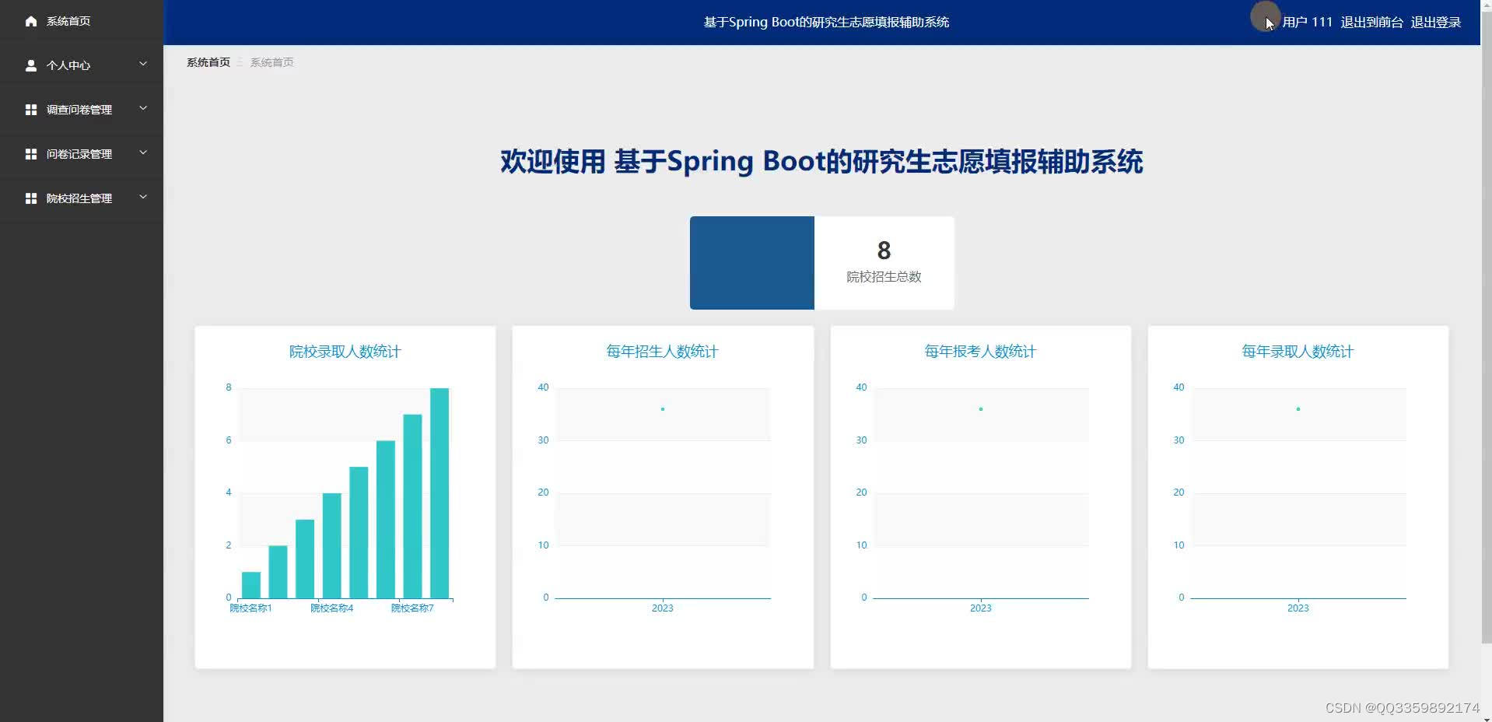
Task: Click the page vertical scrollbar
Action: point(1486,327)
